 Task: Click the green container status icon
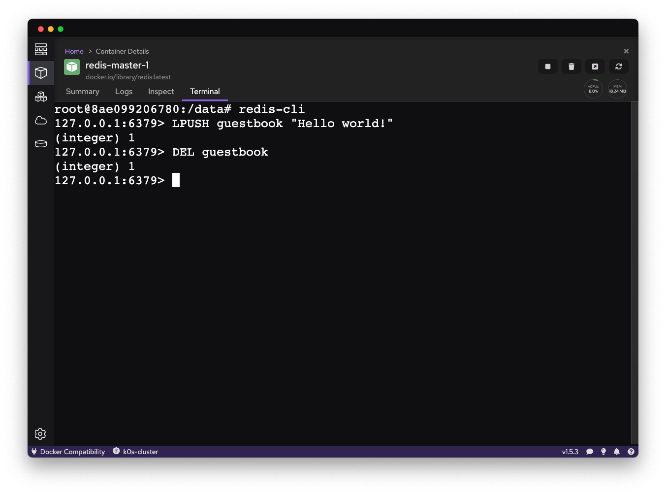tap(72, 67)
